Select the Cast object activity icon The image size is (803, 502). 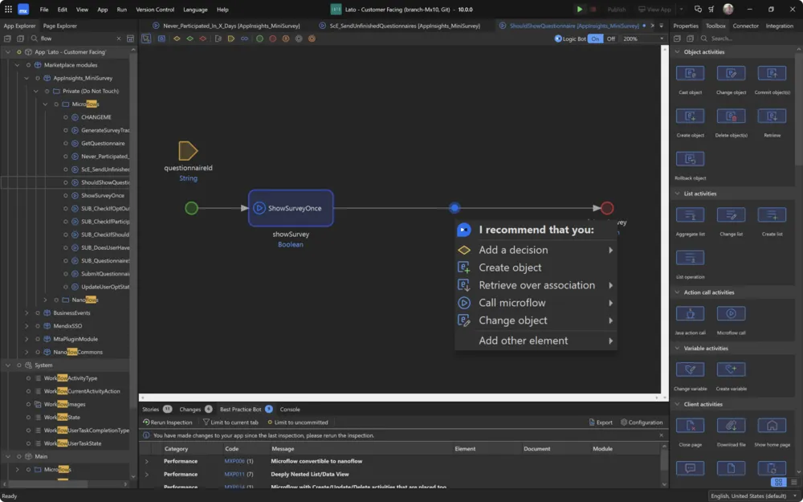pos(690,73)
